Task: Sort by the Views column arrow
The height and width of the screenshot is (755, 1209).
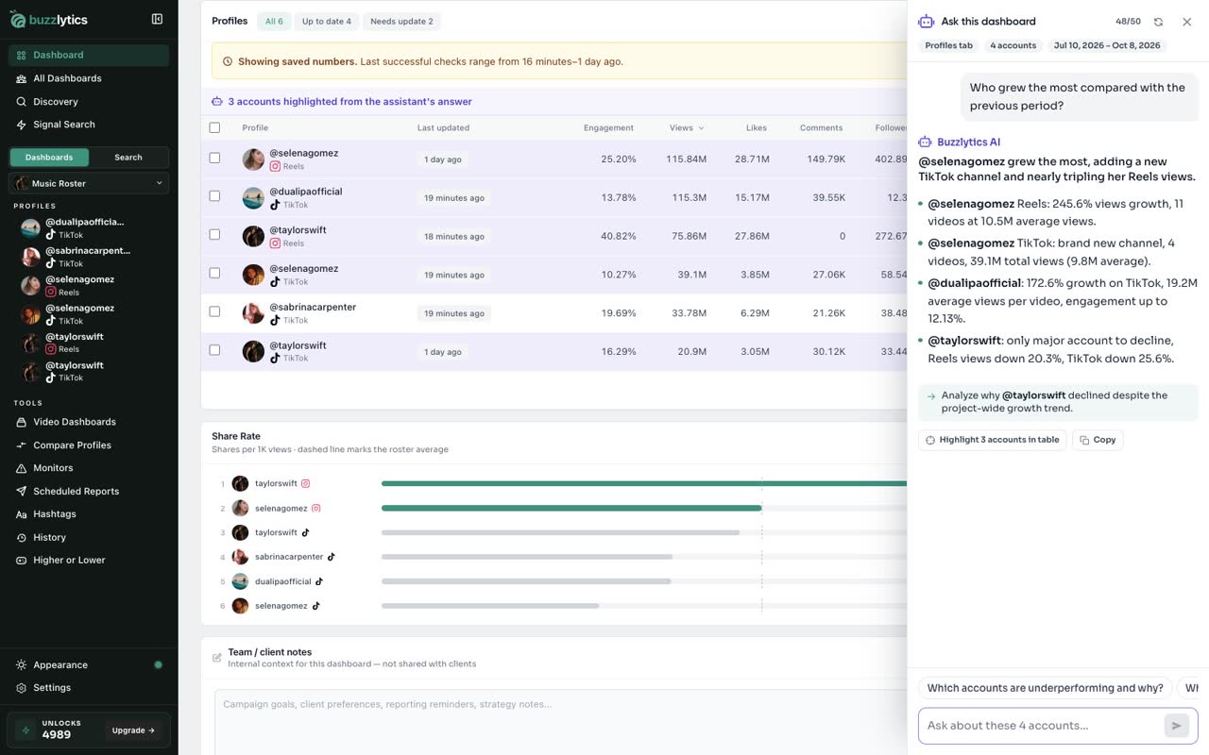Action: 701,128
